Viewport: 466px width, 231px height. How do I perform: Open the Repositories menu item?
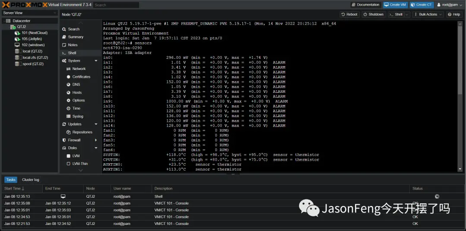pos(82,132)
